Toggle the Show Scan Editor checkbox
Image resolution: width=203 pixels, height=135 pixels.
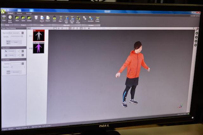[188, 114]
